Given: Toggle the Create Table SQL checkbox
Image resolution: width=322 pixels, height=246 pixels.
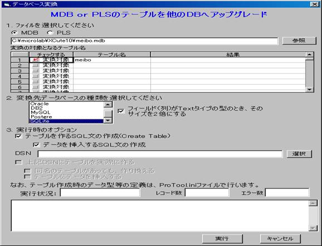Looking at the screenshot, I should click(18, 136).
